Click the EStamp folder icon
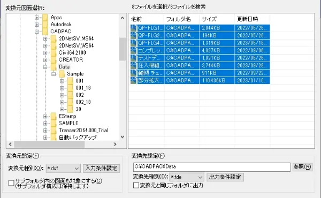This screenshot has width=321, height=198. (x=53, y=116)
